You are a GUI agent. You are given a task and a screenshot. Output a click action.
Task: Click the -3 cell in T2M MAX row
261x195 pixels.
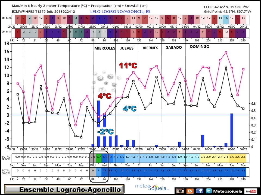[x=75, y=19]
